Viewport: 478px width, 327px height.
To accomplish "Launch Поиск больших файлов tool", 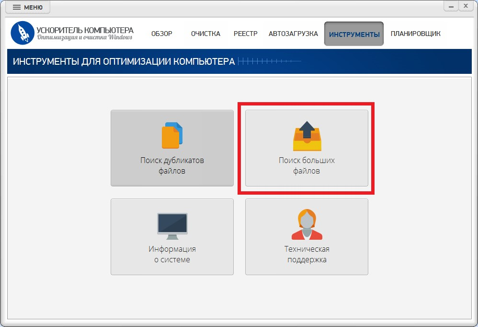I will [x=307, y=148].
